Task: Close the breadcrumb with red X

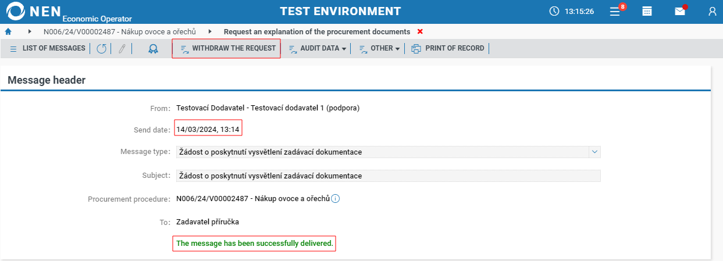Action: (420, 31)
